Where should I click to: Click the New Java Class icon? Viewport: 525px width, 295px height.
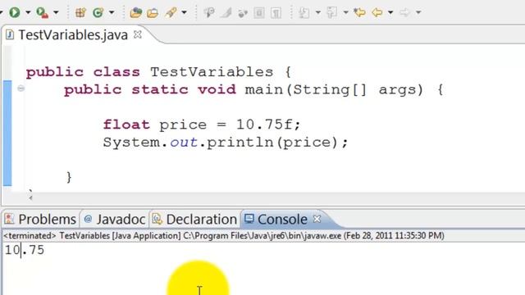[x=98, y=12]
